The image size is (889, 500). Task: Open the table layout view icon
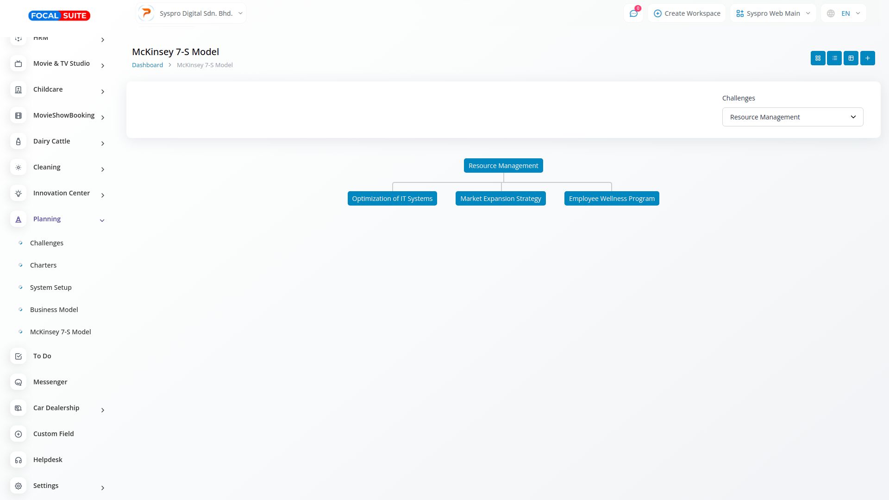tap(851, 58)
